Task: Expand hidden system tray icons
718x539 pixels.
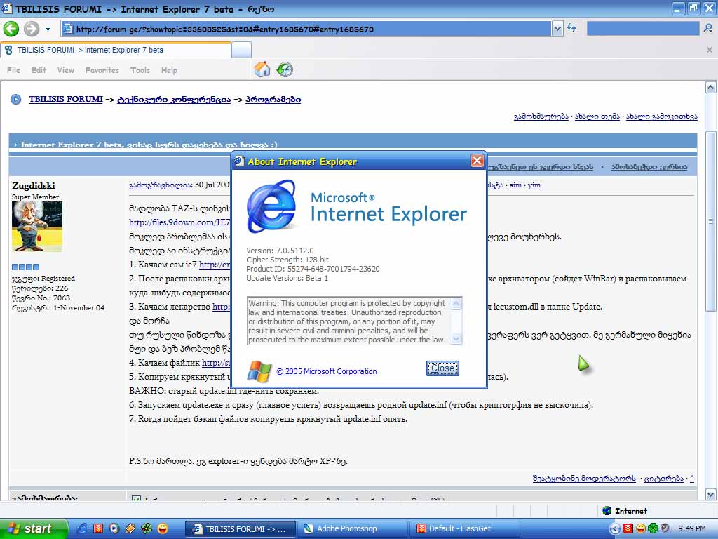Action: (x=615, y=529)
